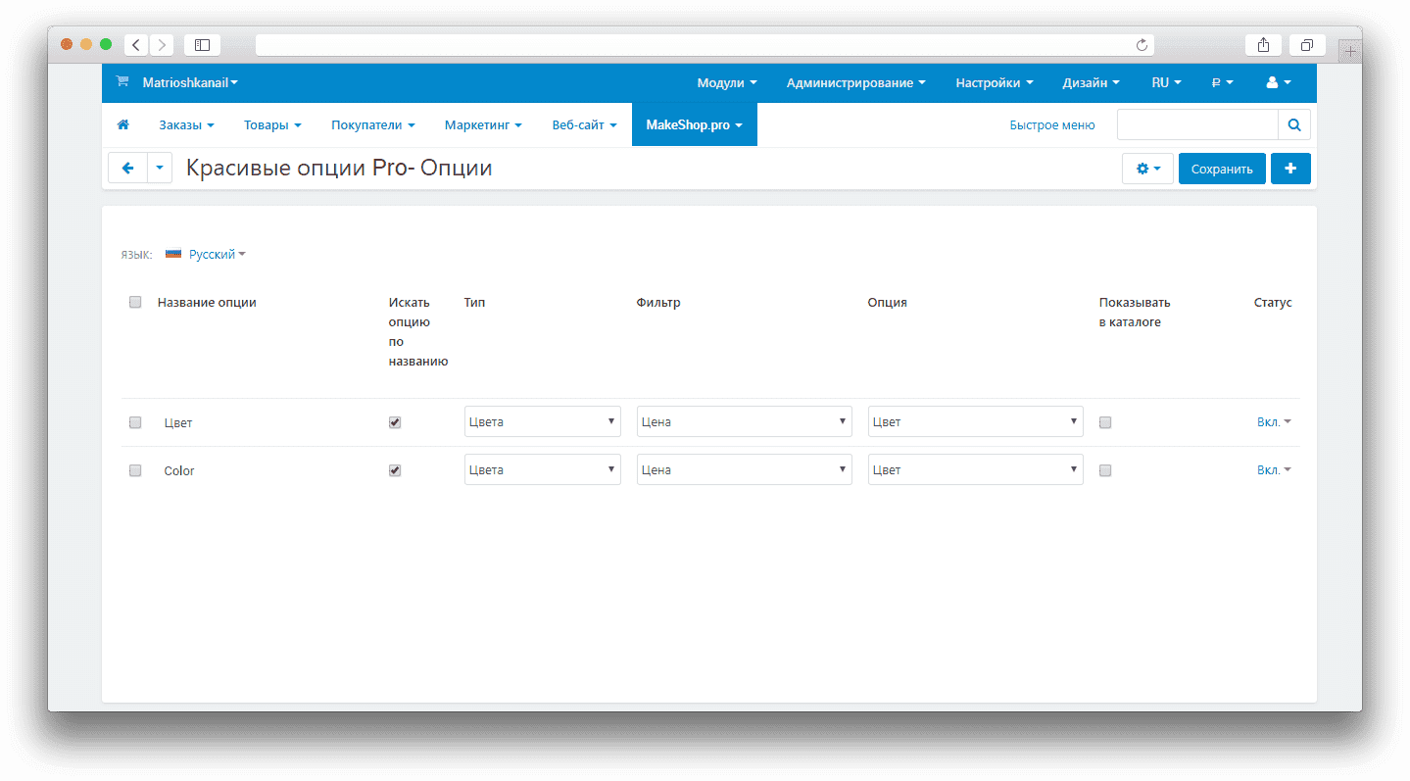Viewport: 1410px width, 781px height.
Task: Toggle the browser sidebar button
Action: coord(202,44)
